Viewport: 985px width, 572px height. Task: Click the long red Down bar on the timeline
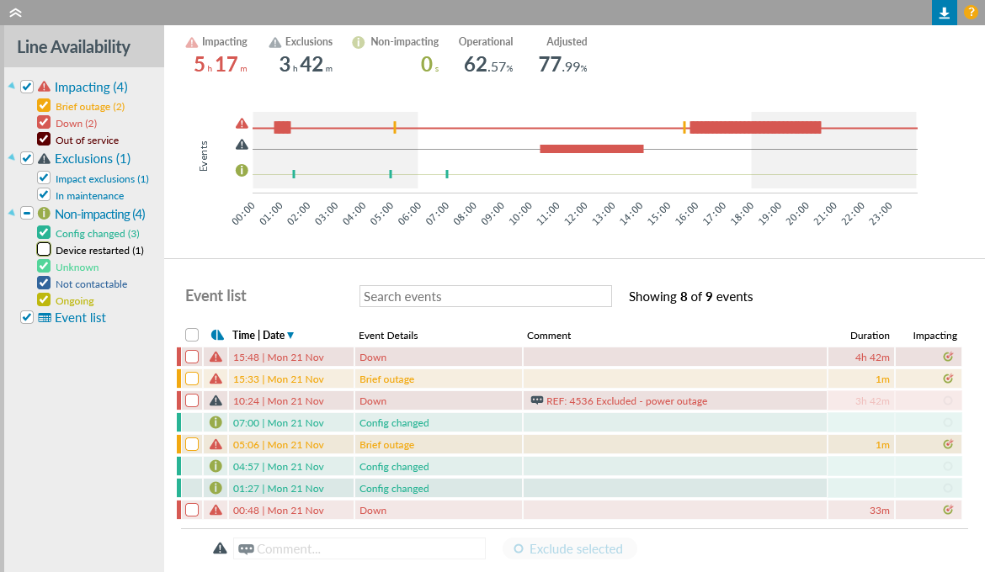[x=755, y=127]
